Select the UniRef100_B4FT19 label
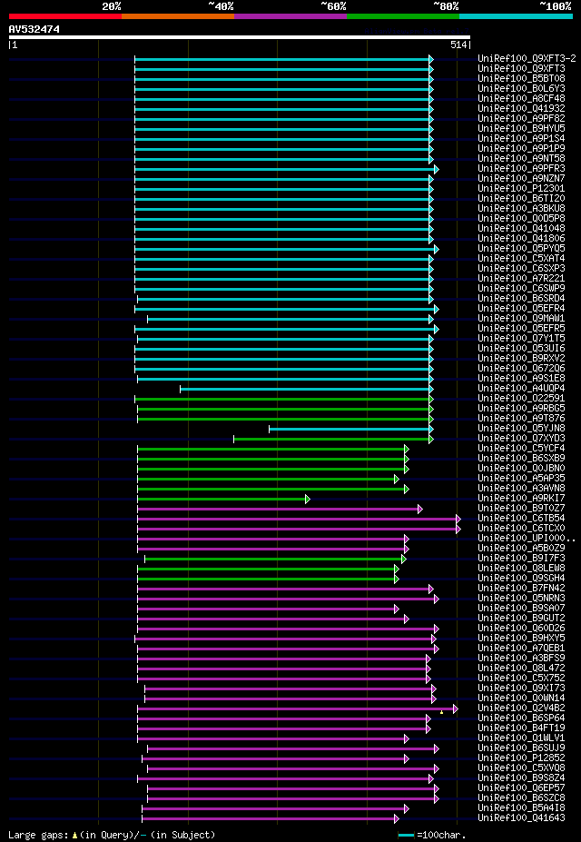 tap(521, 729)
